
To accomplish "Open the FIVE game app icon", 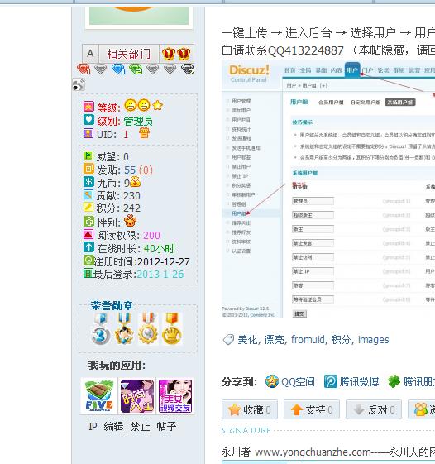I will (99, 396).
